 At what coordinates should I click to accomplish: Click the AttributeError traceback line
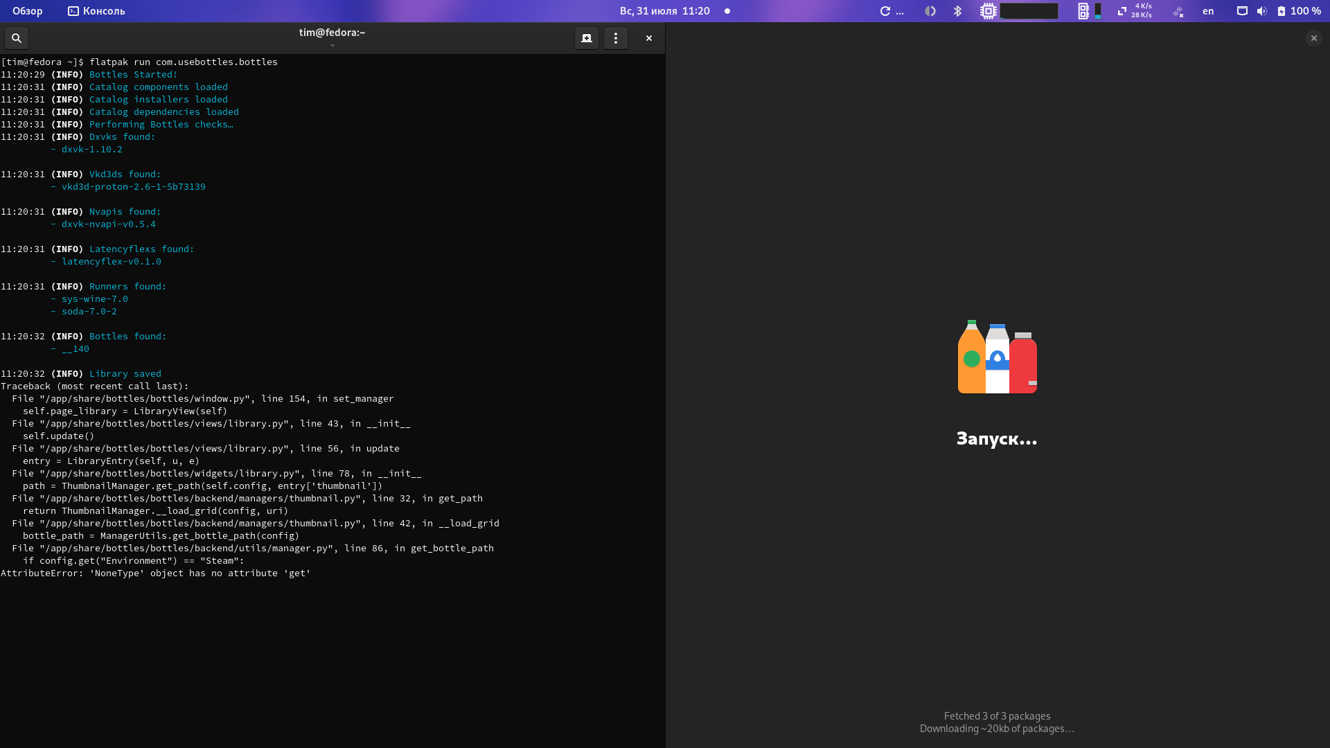[x=155, y=573]
